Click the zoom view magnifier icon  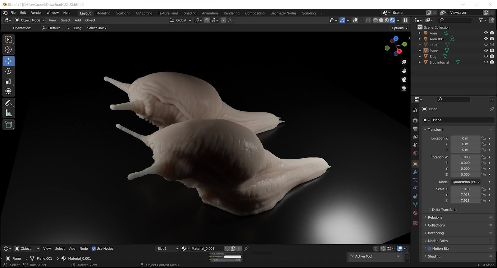pyautogui.click(x=404, y=62)
